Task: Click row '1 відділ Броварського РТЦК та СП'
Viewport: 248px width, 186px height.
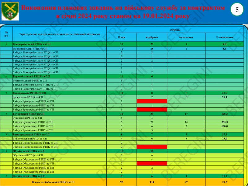Action: pos(122,101)
